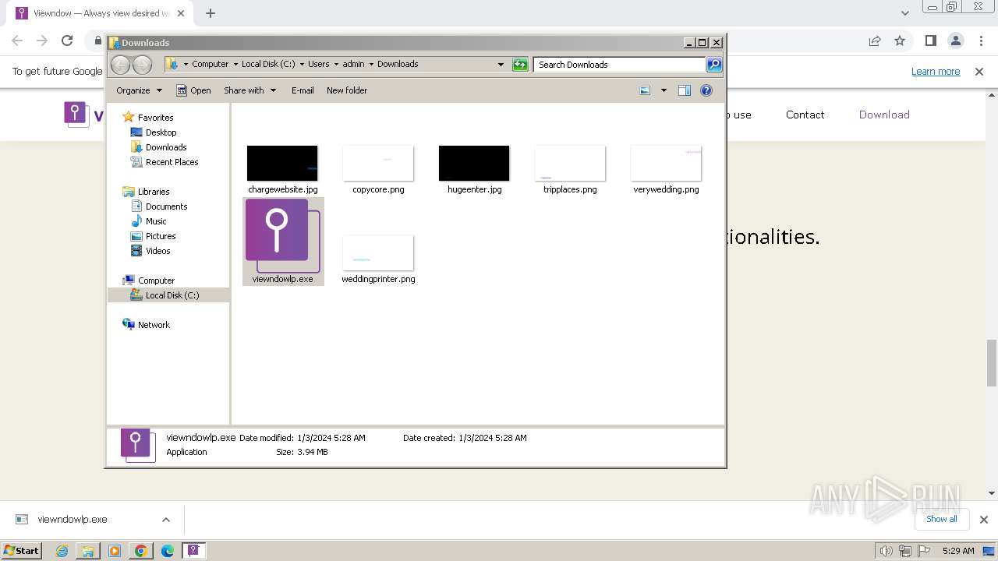Open Chrome from the taskbar
Screen dimensions: 998x561
point(141,551)
